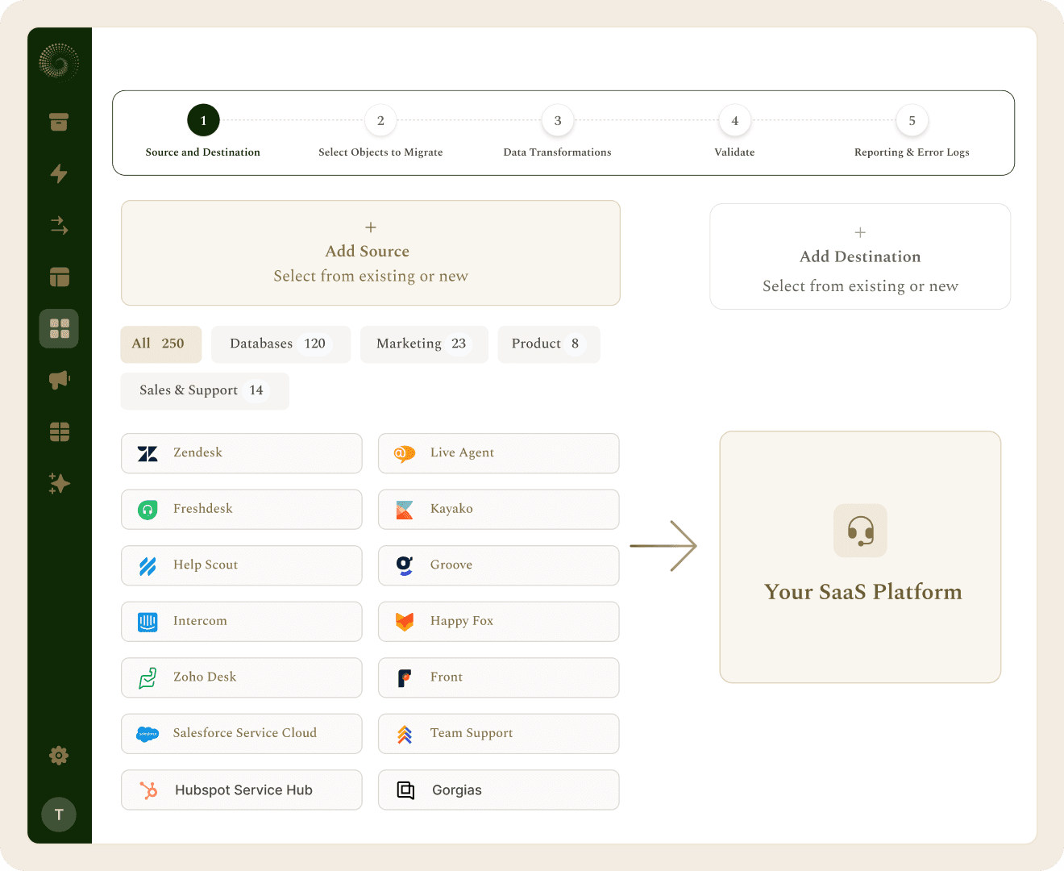
Task: Select Happy Fox source option
Action: pos(499,622)
